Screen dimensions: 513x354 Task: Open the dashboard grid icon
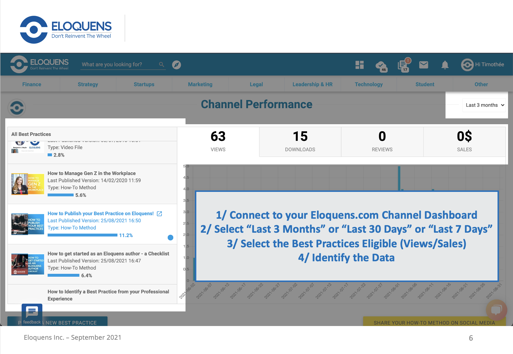pos(360,65)
